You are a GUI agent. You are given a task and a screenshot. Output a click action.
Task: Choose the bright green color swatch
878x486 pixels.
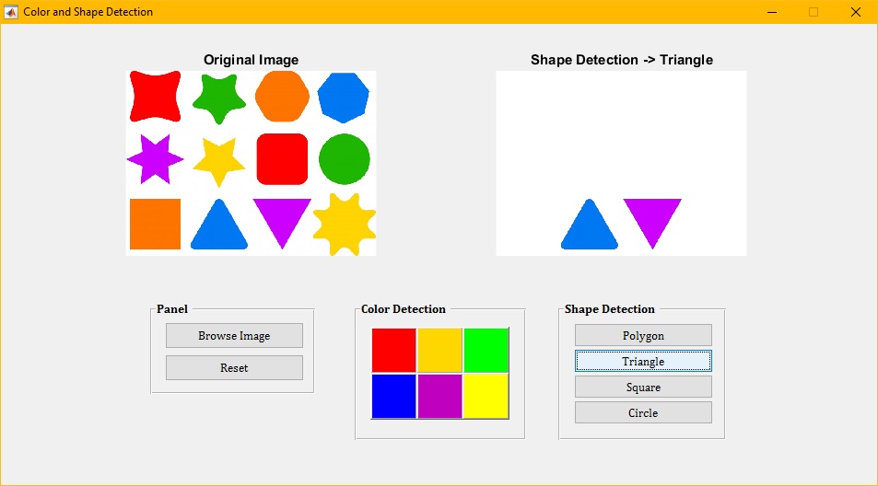tap(486, 350)
